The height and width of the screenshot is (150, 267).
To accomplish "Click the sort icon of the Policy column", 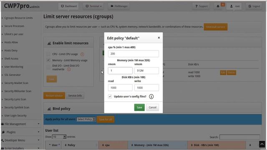I will coord(65,145).
